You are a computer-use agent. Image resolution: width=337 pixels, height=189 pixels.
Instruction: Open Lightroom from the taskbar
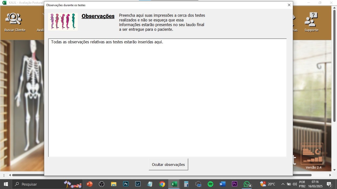(x=138, y=184)
